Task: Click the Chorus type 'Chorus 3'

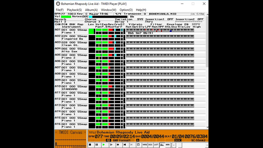Action: pos(92,22)
